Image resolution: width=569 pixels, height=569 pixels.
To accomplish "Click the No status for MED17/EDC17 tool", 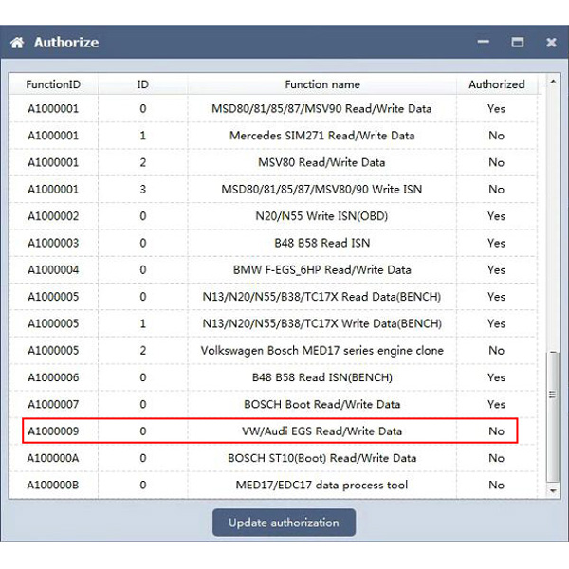I will 496,485.
